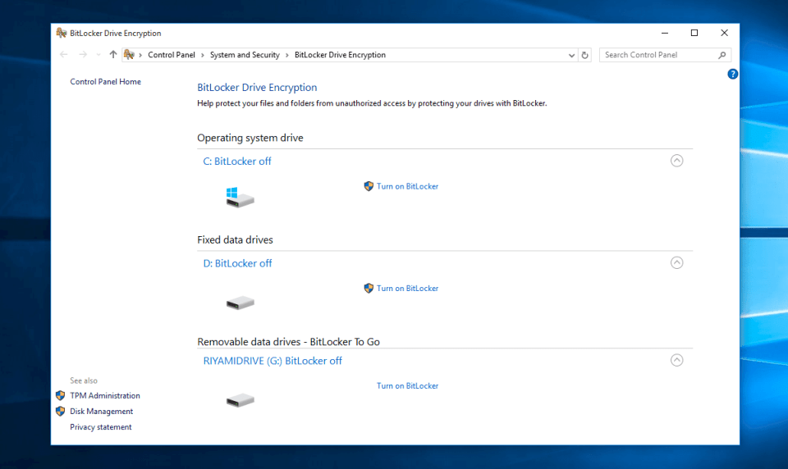Open TPM Administration link

pyautogui.click(x=105, y=396)
